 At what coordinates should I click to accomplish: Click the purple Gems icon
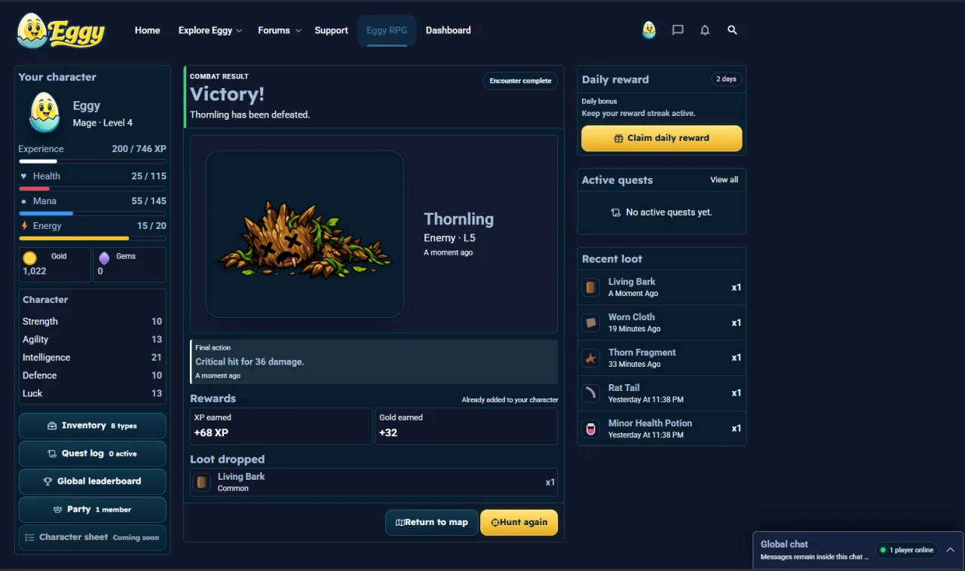[x=104, y=258]
